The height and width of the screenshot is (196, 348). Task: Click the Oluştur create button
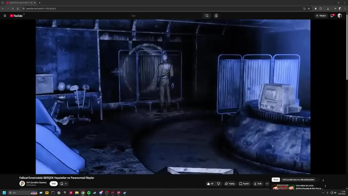321,16
